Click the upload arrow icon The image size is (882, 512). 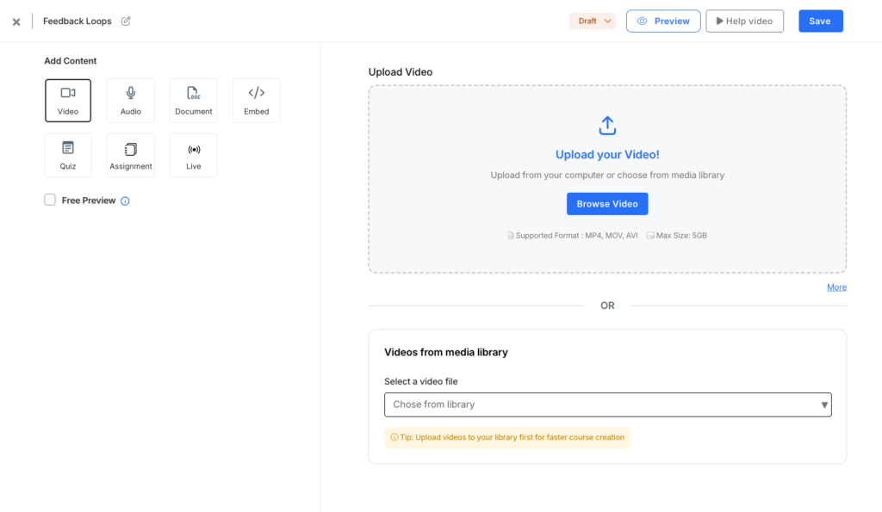click(607, 125)
